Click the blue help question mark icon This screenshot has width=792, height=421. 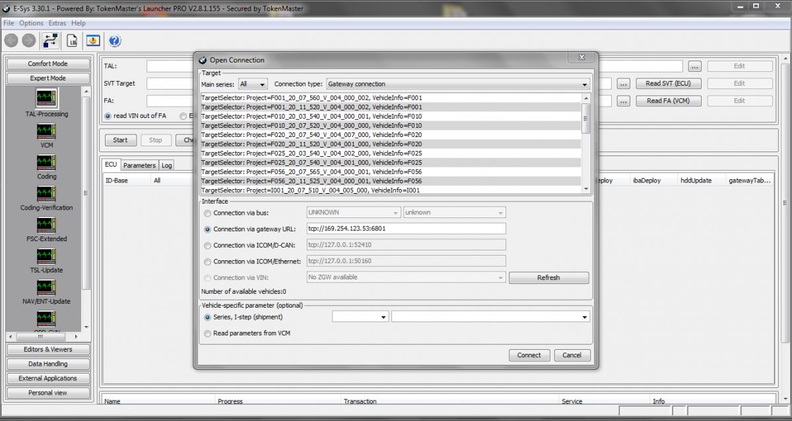[x=114, y=41]
